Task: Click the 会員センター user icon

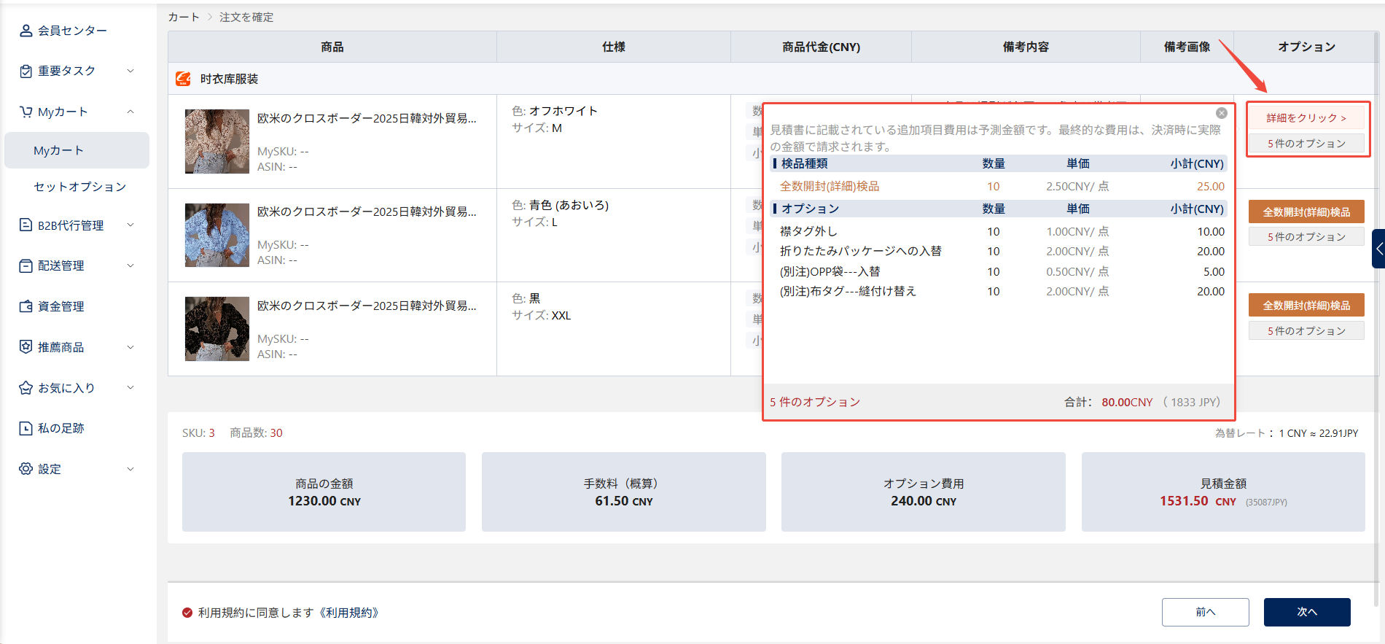Action: tap(26, 31)
